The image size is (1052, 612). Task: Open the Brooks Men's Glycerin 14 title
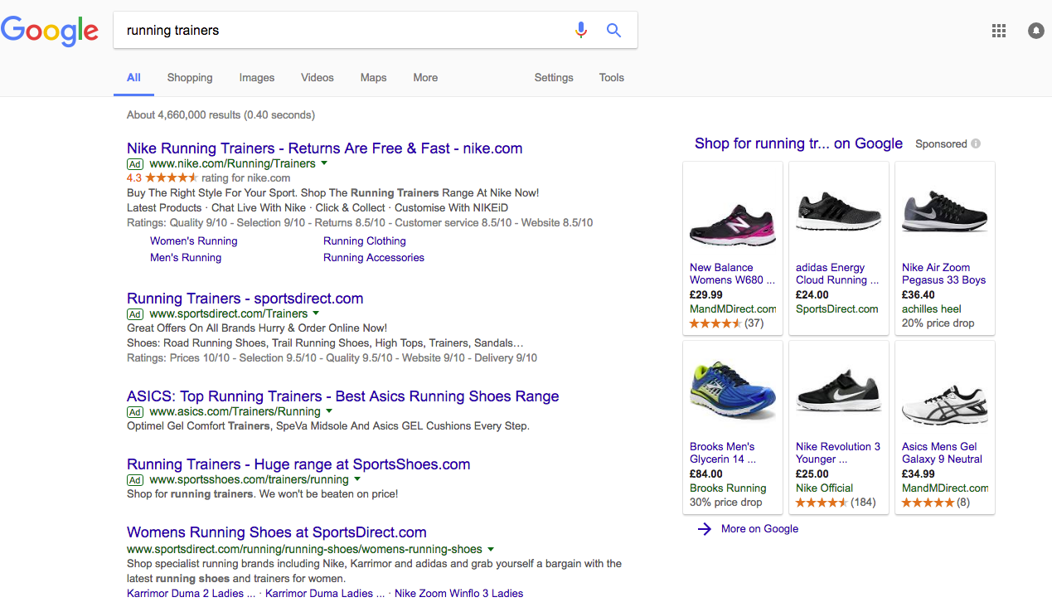[723, 453]
